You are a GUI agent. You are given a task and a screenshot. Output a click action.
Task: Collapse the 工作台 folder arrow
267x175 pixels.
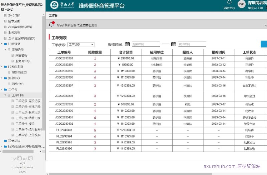[x=2, y=89]
